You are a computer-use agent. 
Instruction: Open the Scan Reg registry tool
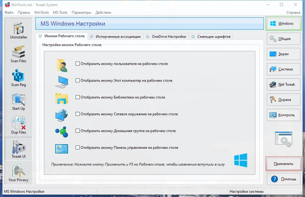pos(19,78)
